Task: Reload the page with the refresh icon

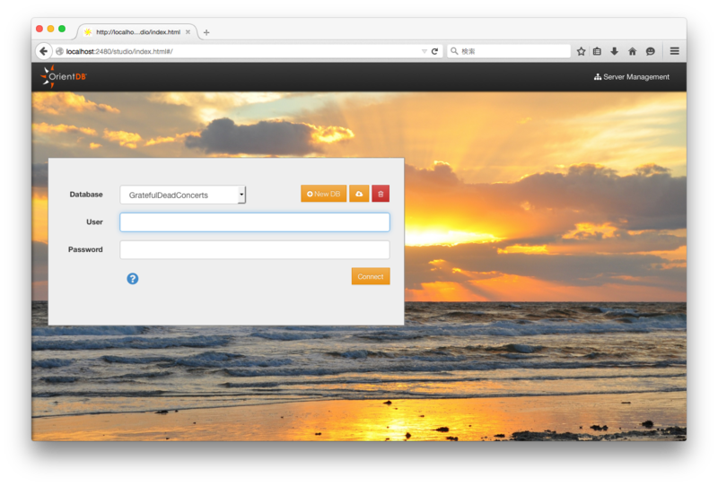Action: pos(434,51)
